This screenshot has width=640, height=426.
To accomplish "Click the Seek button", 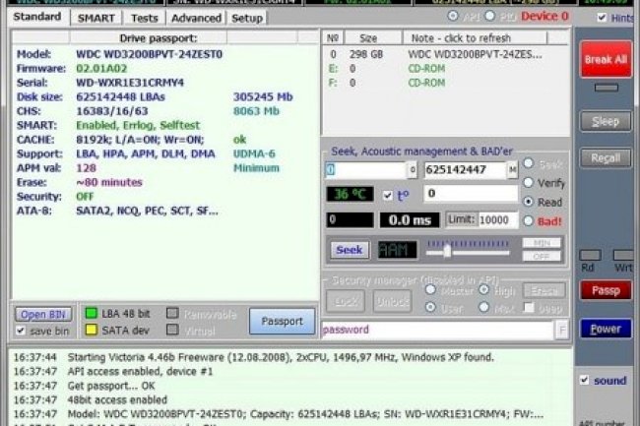I will pyautogui.click(x=349, y=250).
